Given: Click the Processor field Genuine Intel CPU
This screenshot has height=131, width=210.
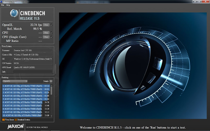Looking at the screenshot, I should click(x=33, y=50).
